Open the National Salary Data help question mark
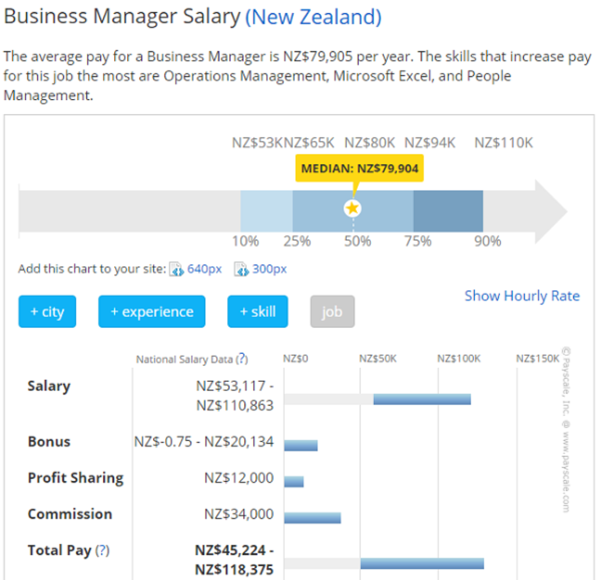Viewport: 600px width, 580px height. [241, 359]
